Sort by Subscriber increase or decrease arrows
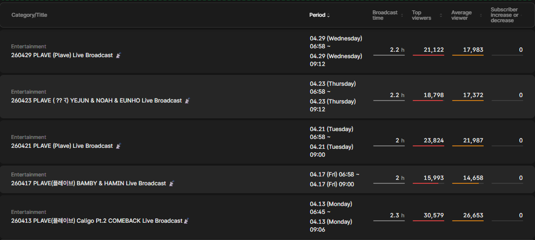 tap(522, 15)
